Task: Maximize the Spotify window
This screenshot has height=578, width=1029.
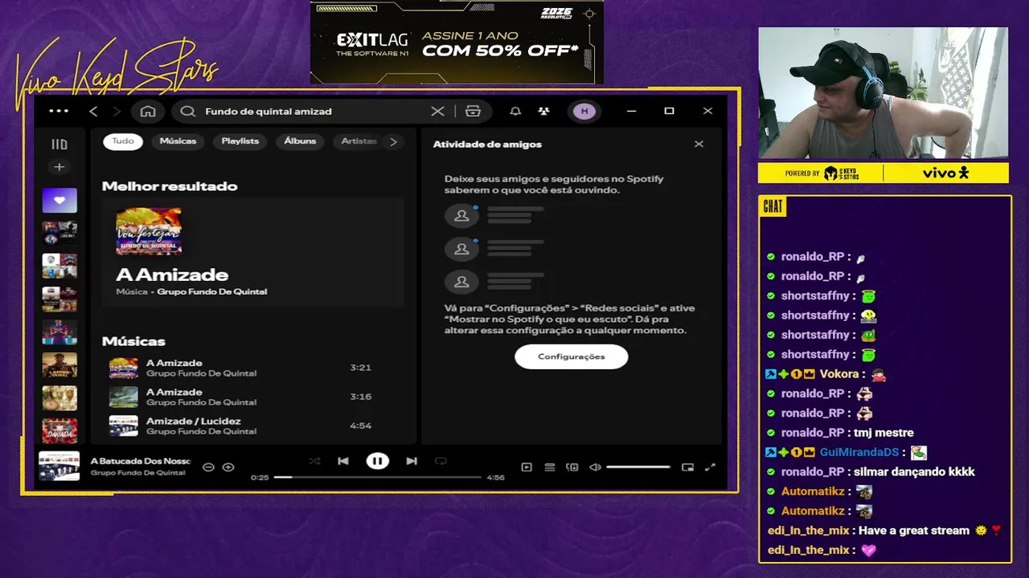Action: point(669,111)
